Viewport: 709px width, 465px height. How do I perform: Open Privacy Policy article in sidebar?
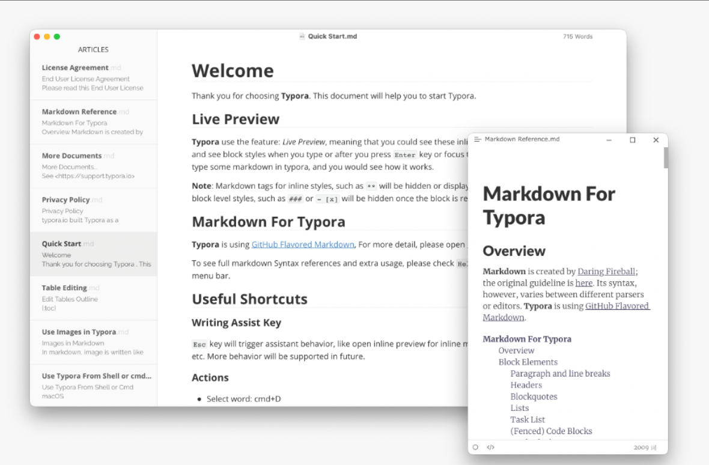(94, 210)
